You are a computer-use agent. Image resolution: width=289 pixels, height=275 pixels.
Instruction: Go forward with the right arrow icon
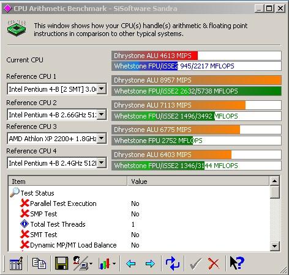click(x=150, y=264)
